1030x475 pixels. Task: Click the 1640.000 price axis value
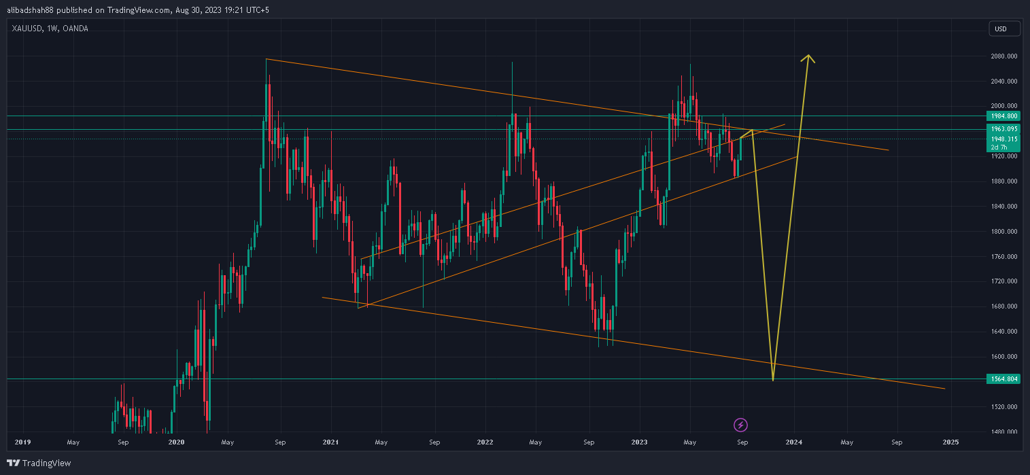tap(1003, 332)
